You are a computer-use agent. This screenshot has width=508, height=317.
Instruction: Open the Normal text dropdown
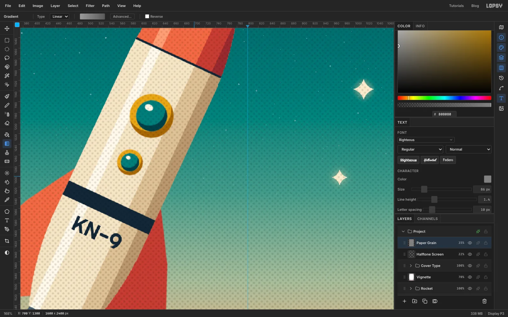pos(469,149)
